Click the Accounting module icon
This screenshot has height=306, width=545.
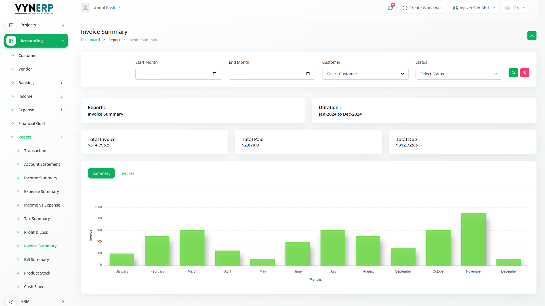coord(11,41)
